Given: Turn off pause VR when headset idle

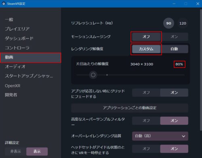Looking at the screenshot, I should (146, 149).
